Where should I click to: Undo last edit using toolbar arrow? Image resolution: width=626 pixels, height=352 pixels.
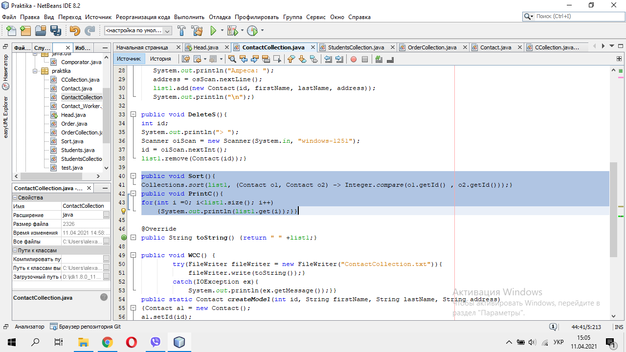point(74,31)
